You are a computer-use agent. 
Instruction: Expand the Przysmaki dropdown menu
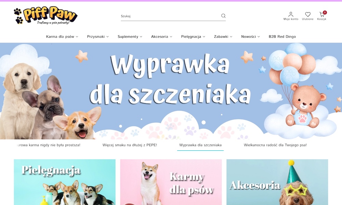97,37
